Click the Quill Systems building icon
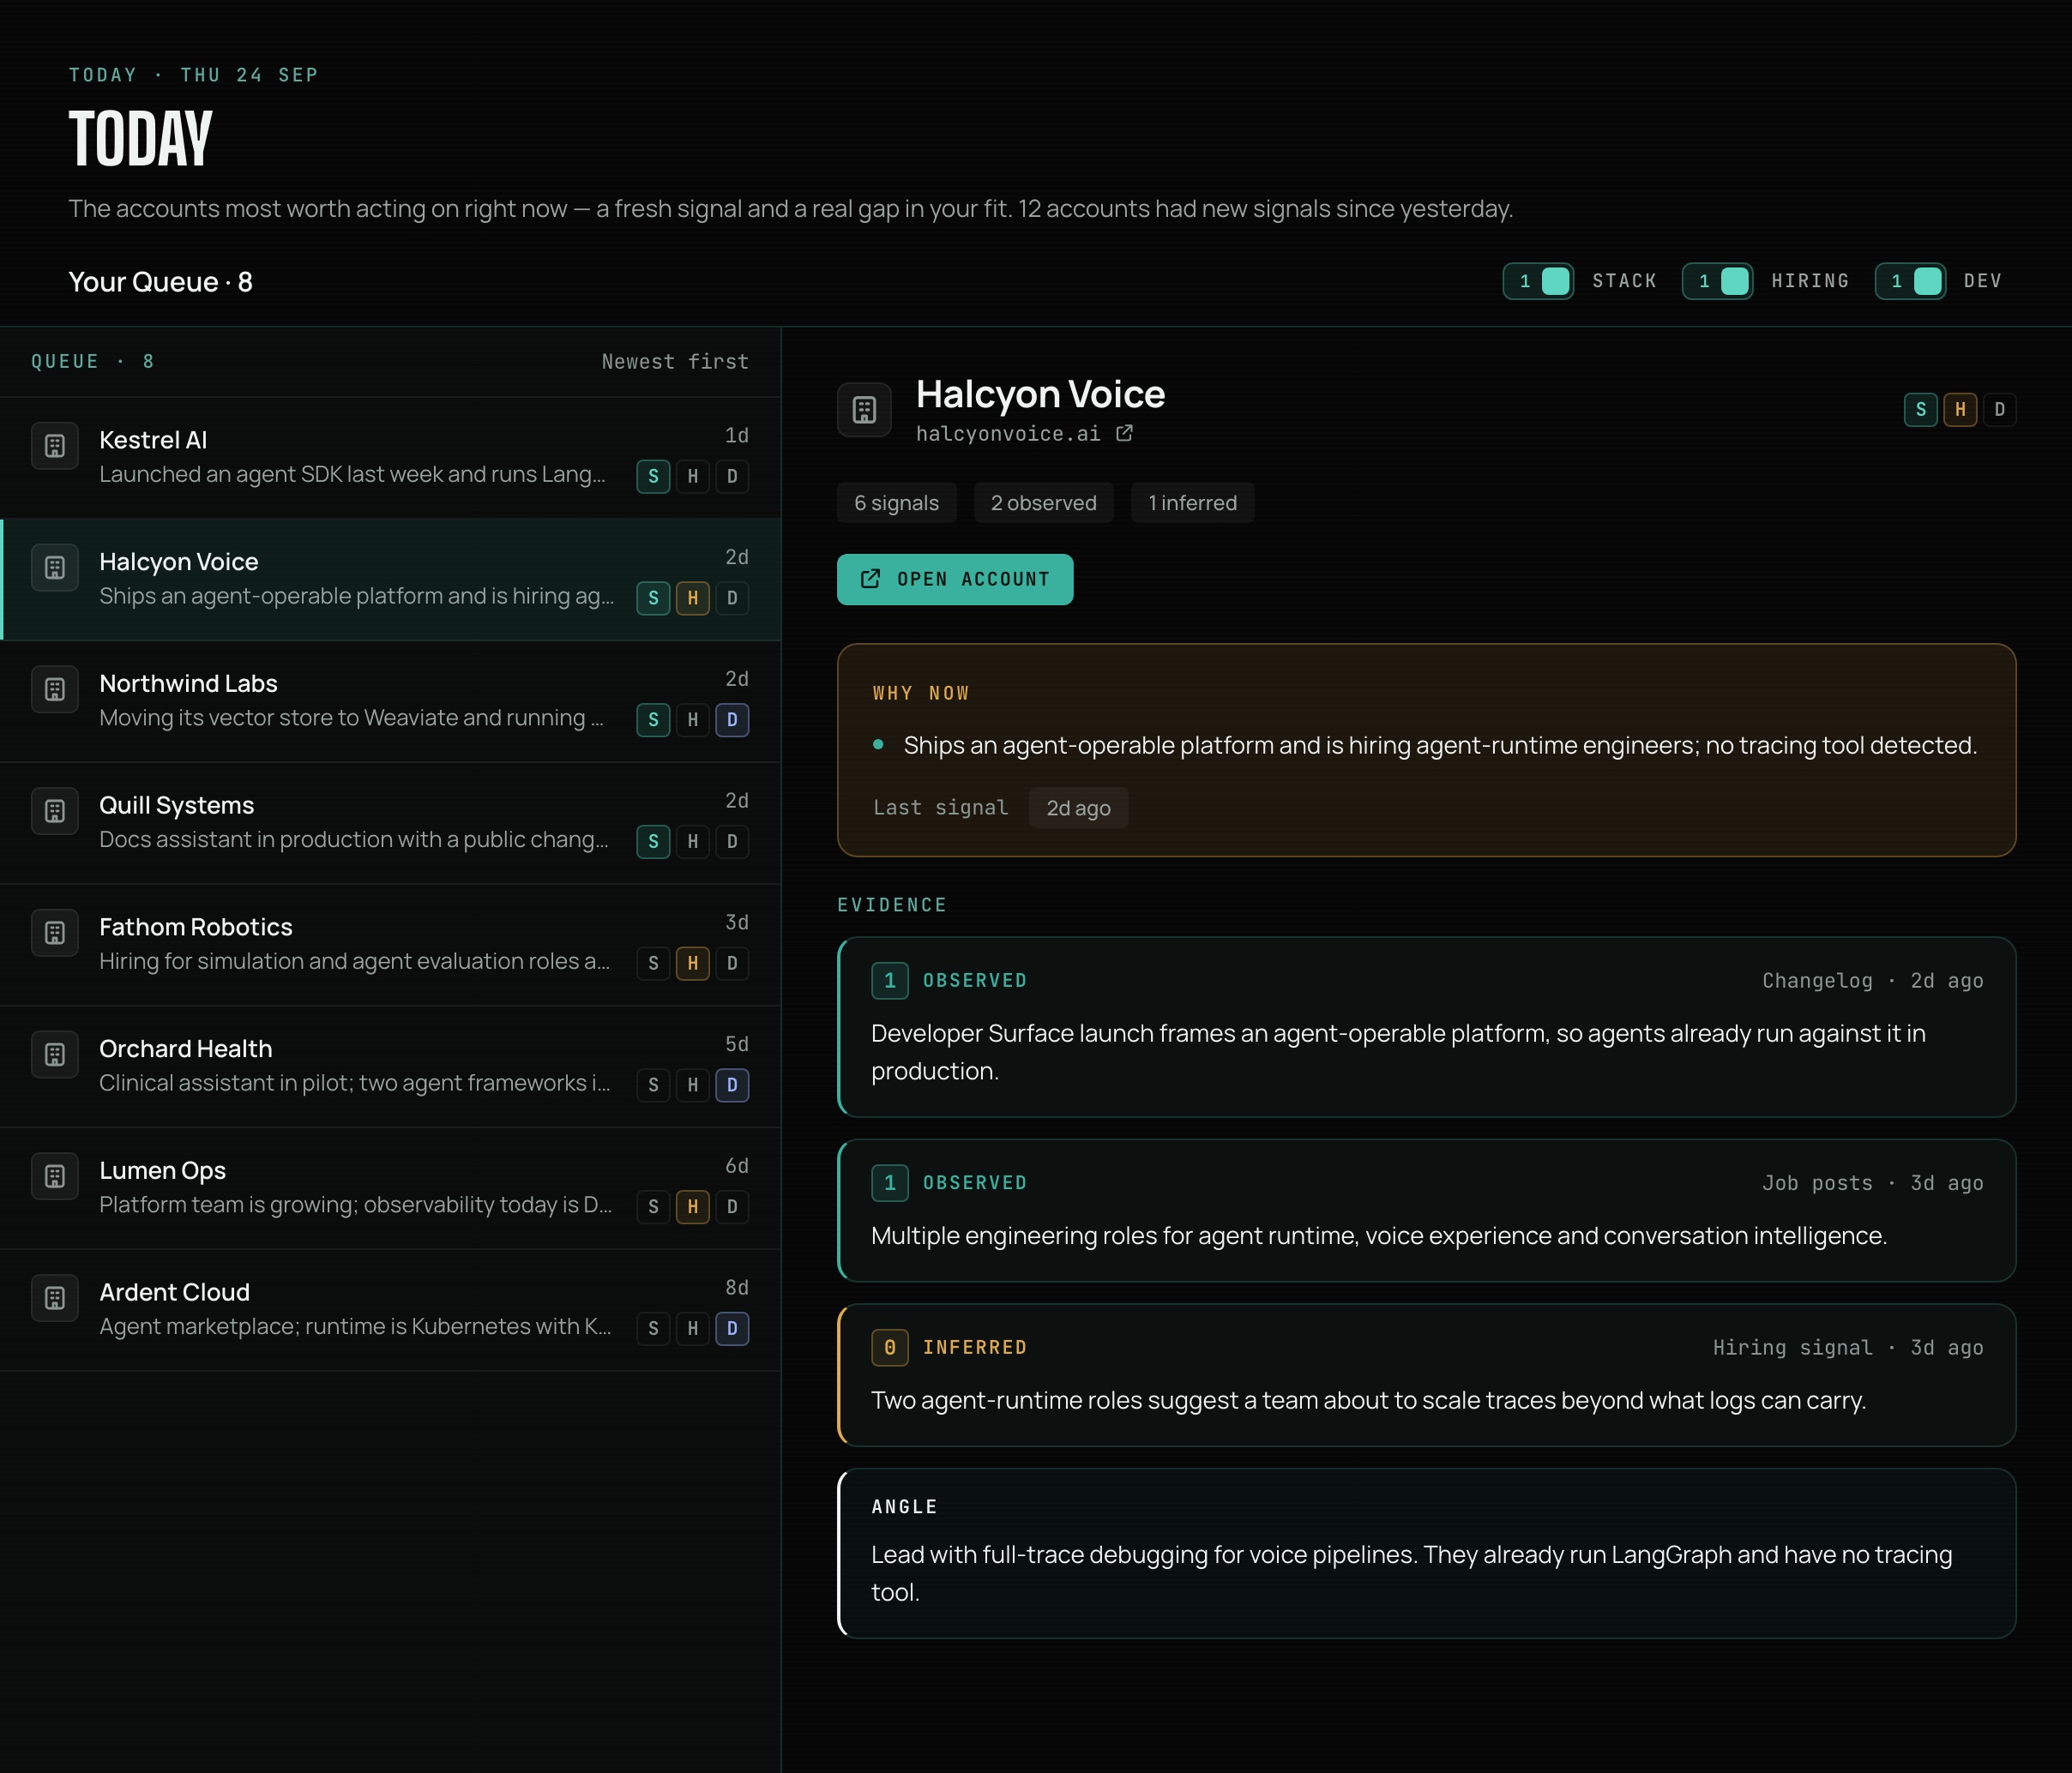The image size is (2072, 1773). pos(55,812)
